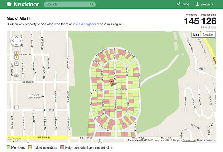Viewport: 223px width, 152px height.
Task: Click the 'NE 82nd St' street label
Action: [x=25, y=54]
